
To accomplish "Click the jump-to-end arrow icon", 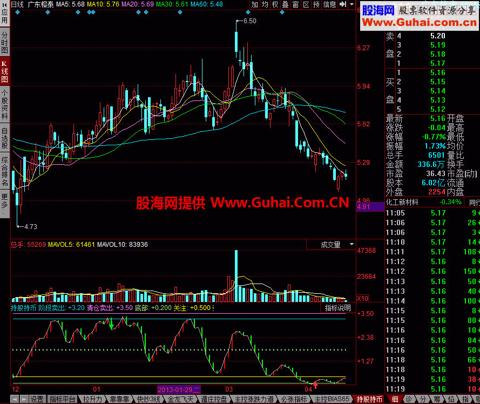I will tap(343, 4).
